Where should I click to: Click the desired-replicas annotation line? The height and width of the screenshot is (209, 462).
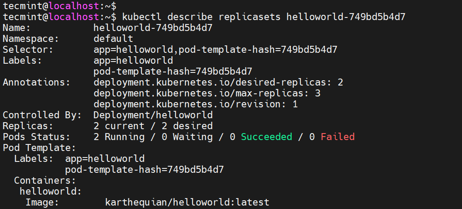pos(218,82)
